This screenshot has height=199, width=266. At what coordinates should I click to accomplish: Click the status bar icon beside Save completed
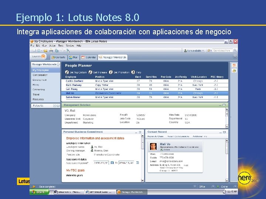click(x=34, y=186)
